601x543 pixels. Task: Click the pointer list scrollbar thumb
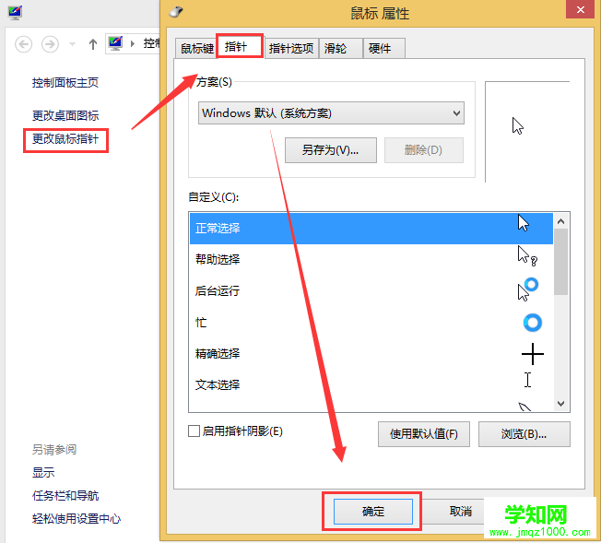tap(560, 262)
